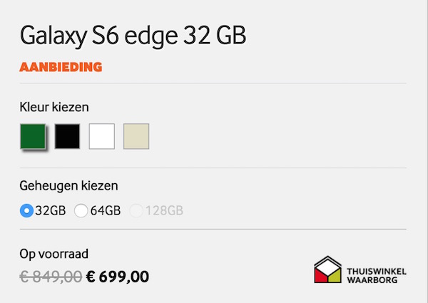Click the 64GB label text
428x303 pixels.
click(x=105, y=210)
